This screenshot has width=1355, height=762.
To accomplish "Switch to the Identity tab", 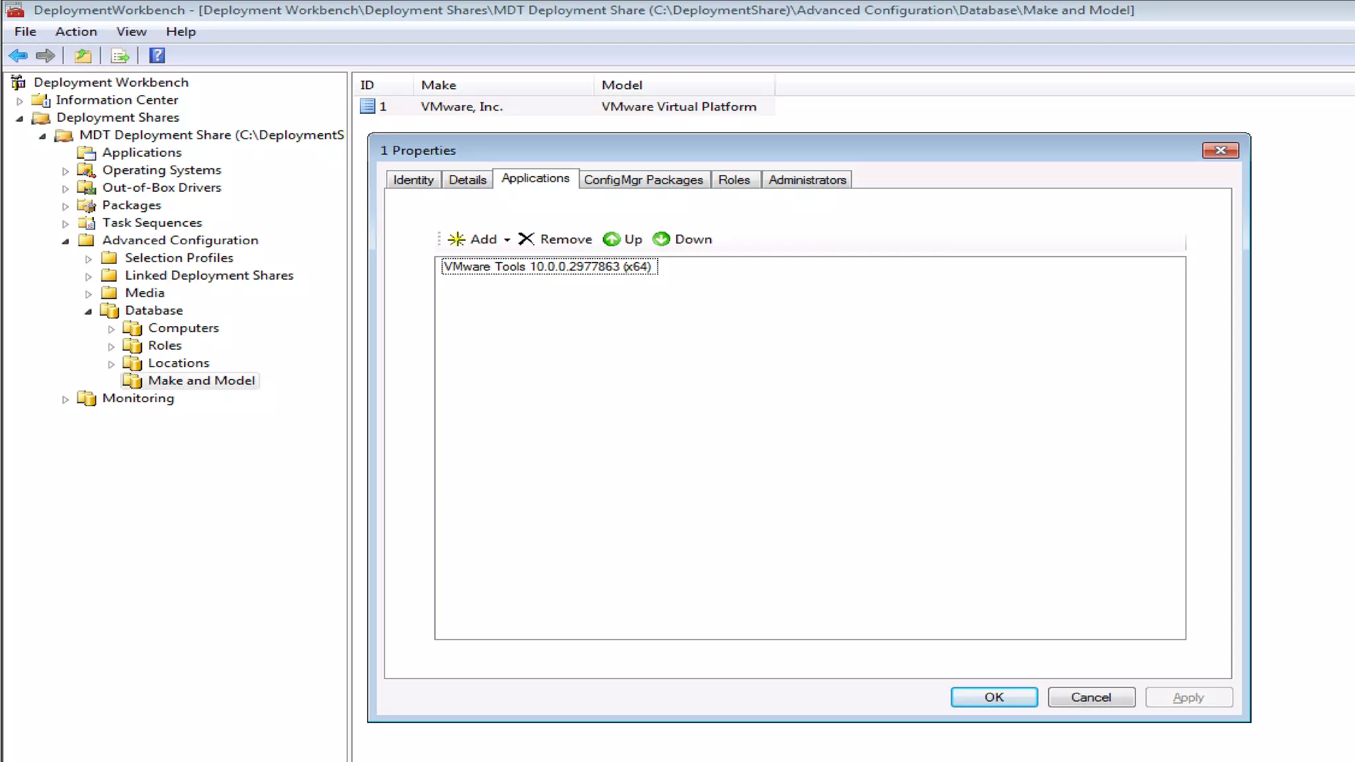I will 414,180.
